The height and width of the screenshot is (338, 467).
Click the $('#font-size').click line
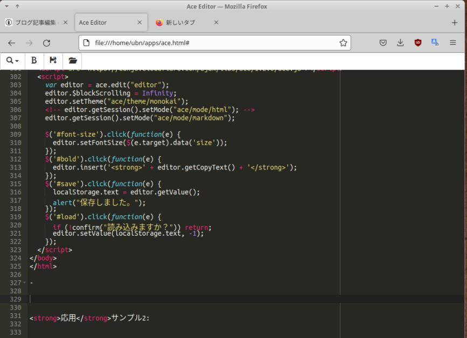pos(113,135)
